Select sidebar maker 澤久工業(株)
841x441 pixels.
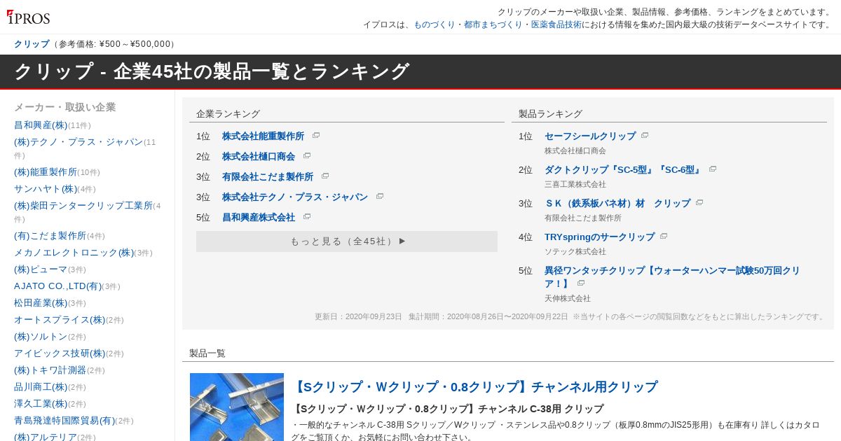pos(41,404)
